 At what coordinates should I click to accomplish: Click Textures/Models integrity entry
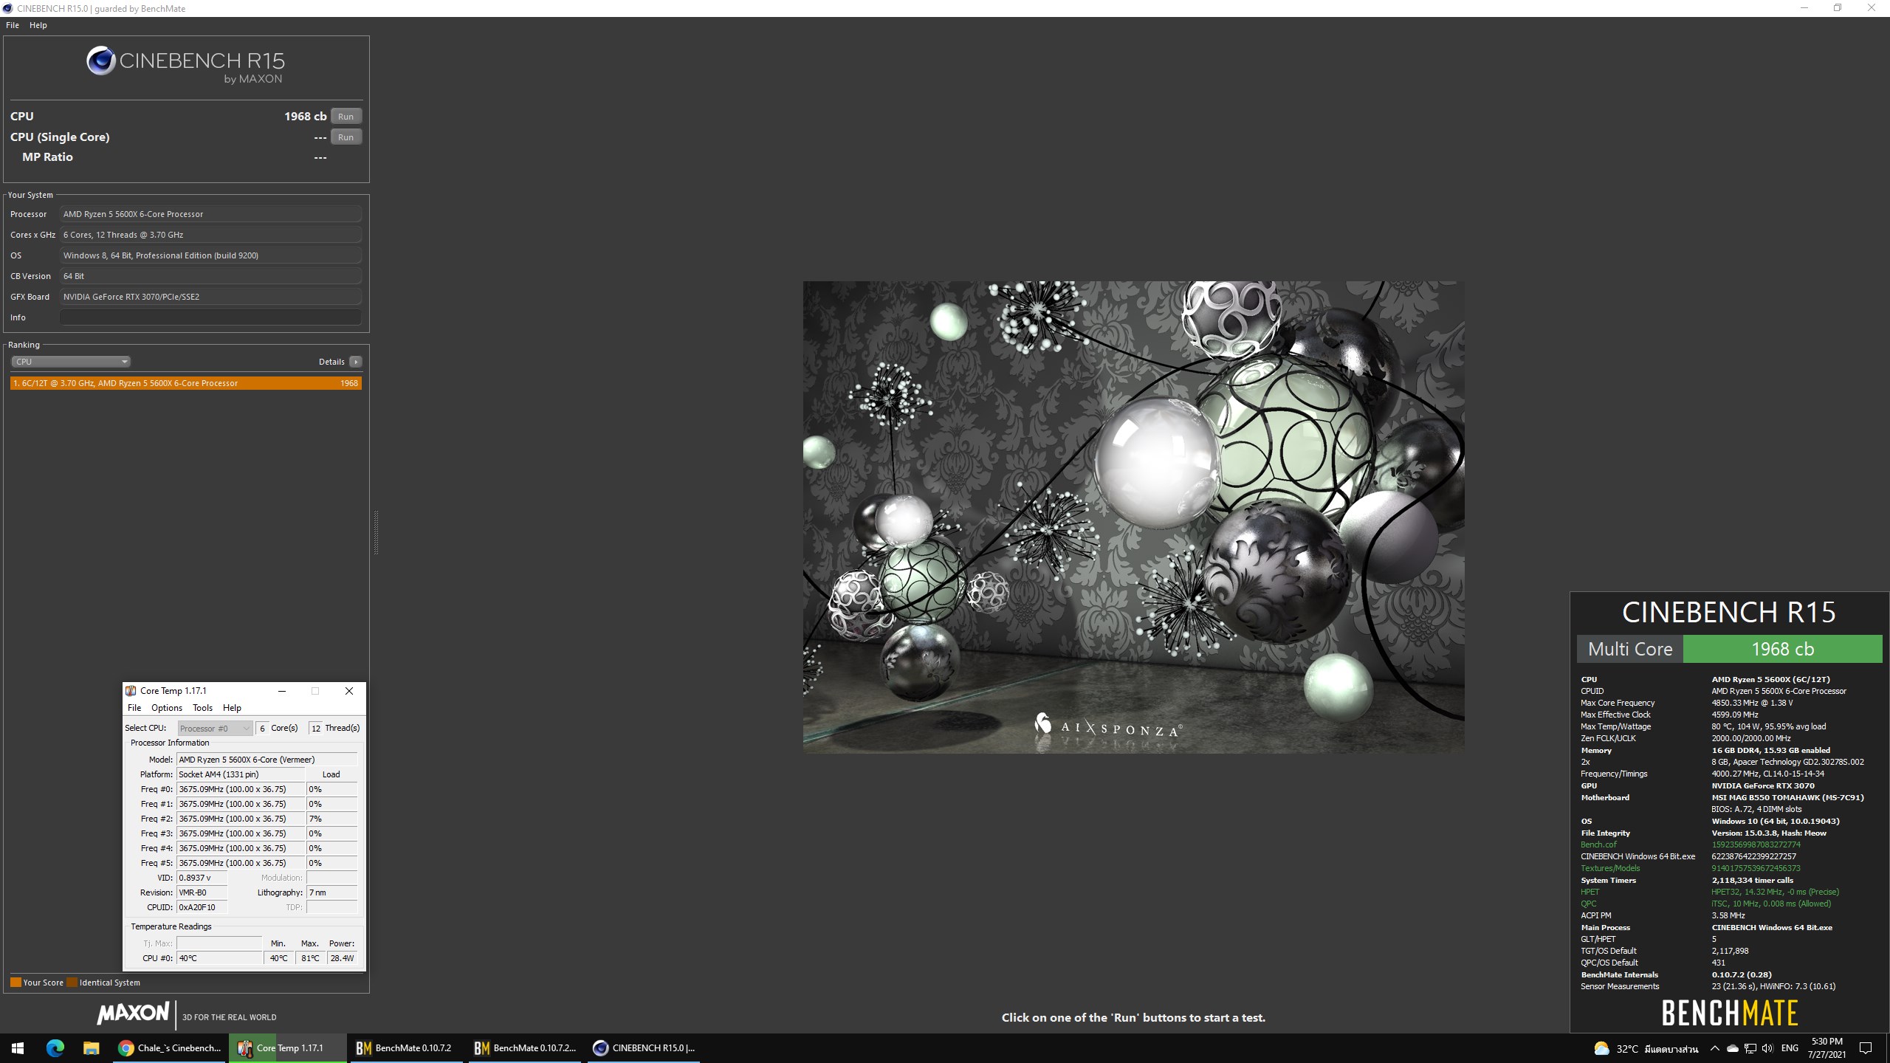point(1610,868)
